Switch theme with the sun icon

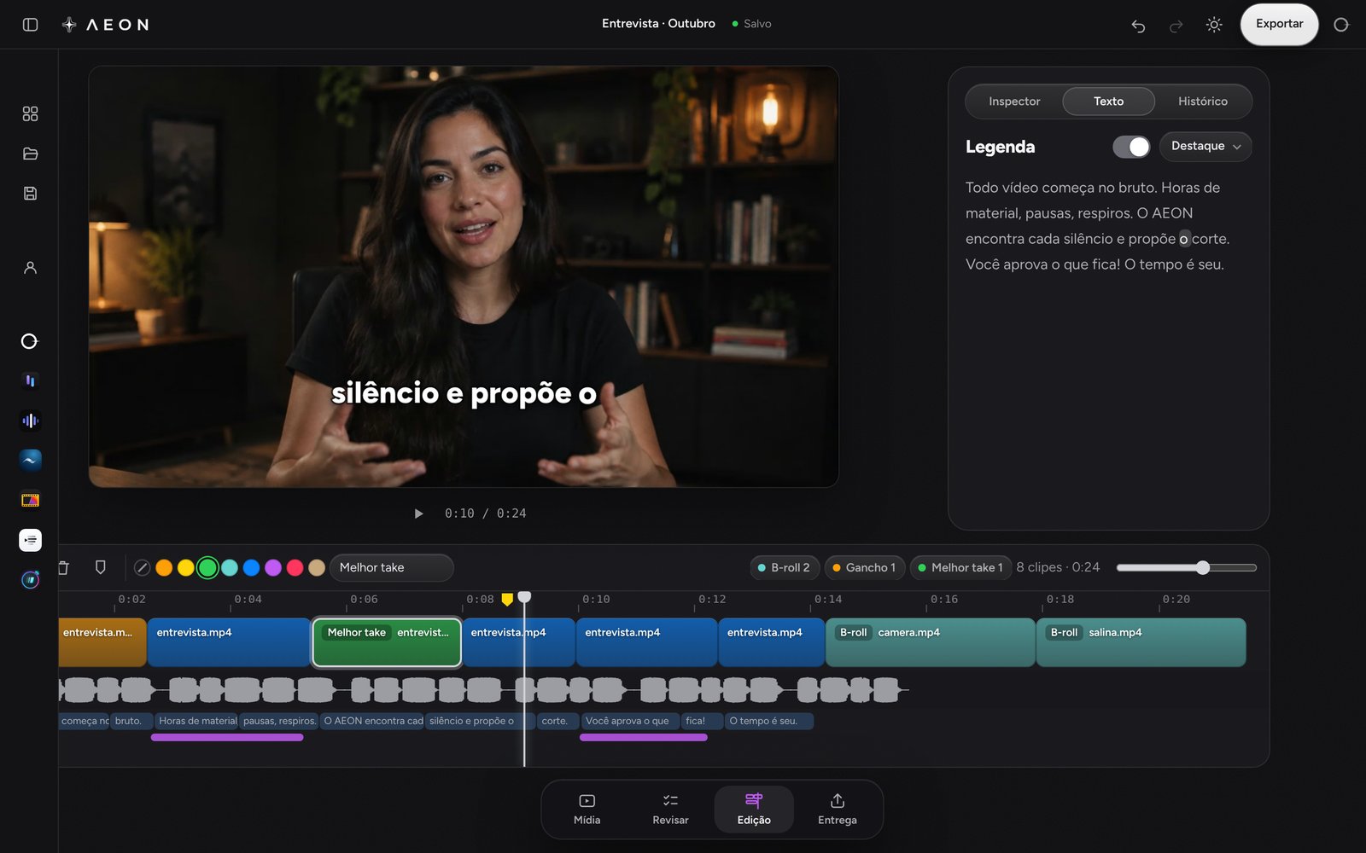[x=1214, y=25]
